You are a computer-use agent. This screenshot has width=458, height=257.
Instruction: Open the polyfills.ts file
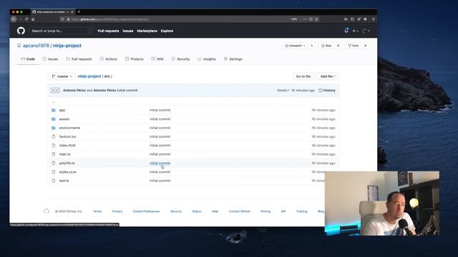click(67, 163)
